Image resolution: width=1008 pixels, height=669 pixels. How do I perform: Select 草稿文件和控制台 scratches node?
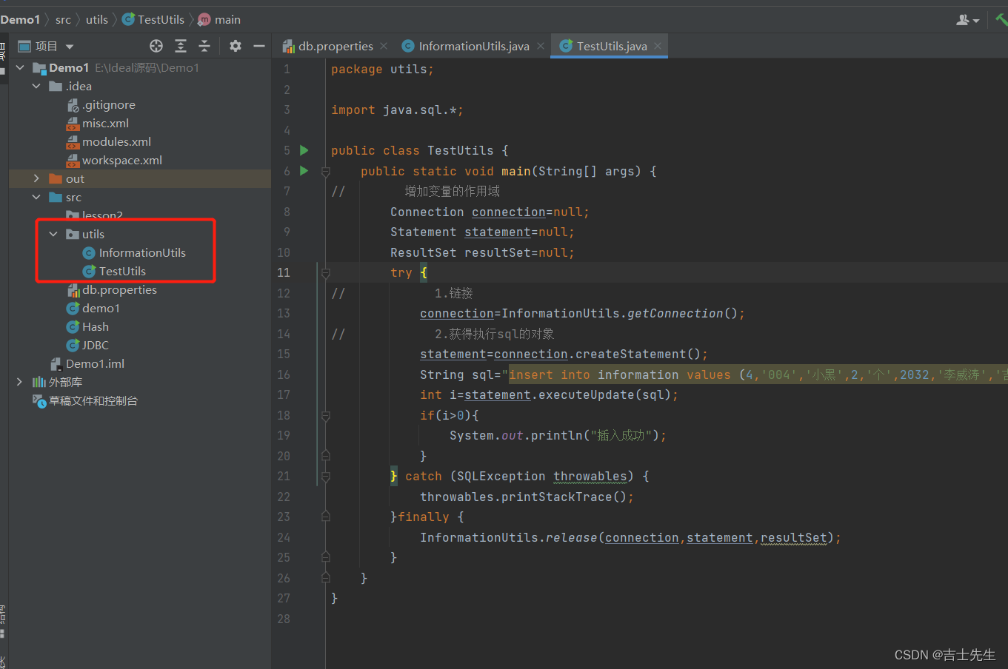click(85, 401)
